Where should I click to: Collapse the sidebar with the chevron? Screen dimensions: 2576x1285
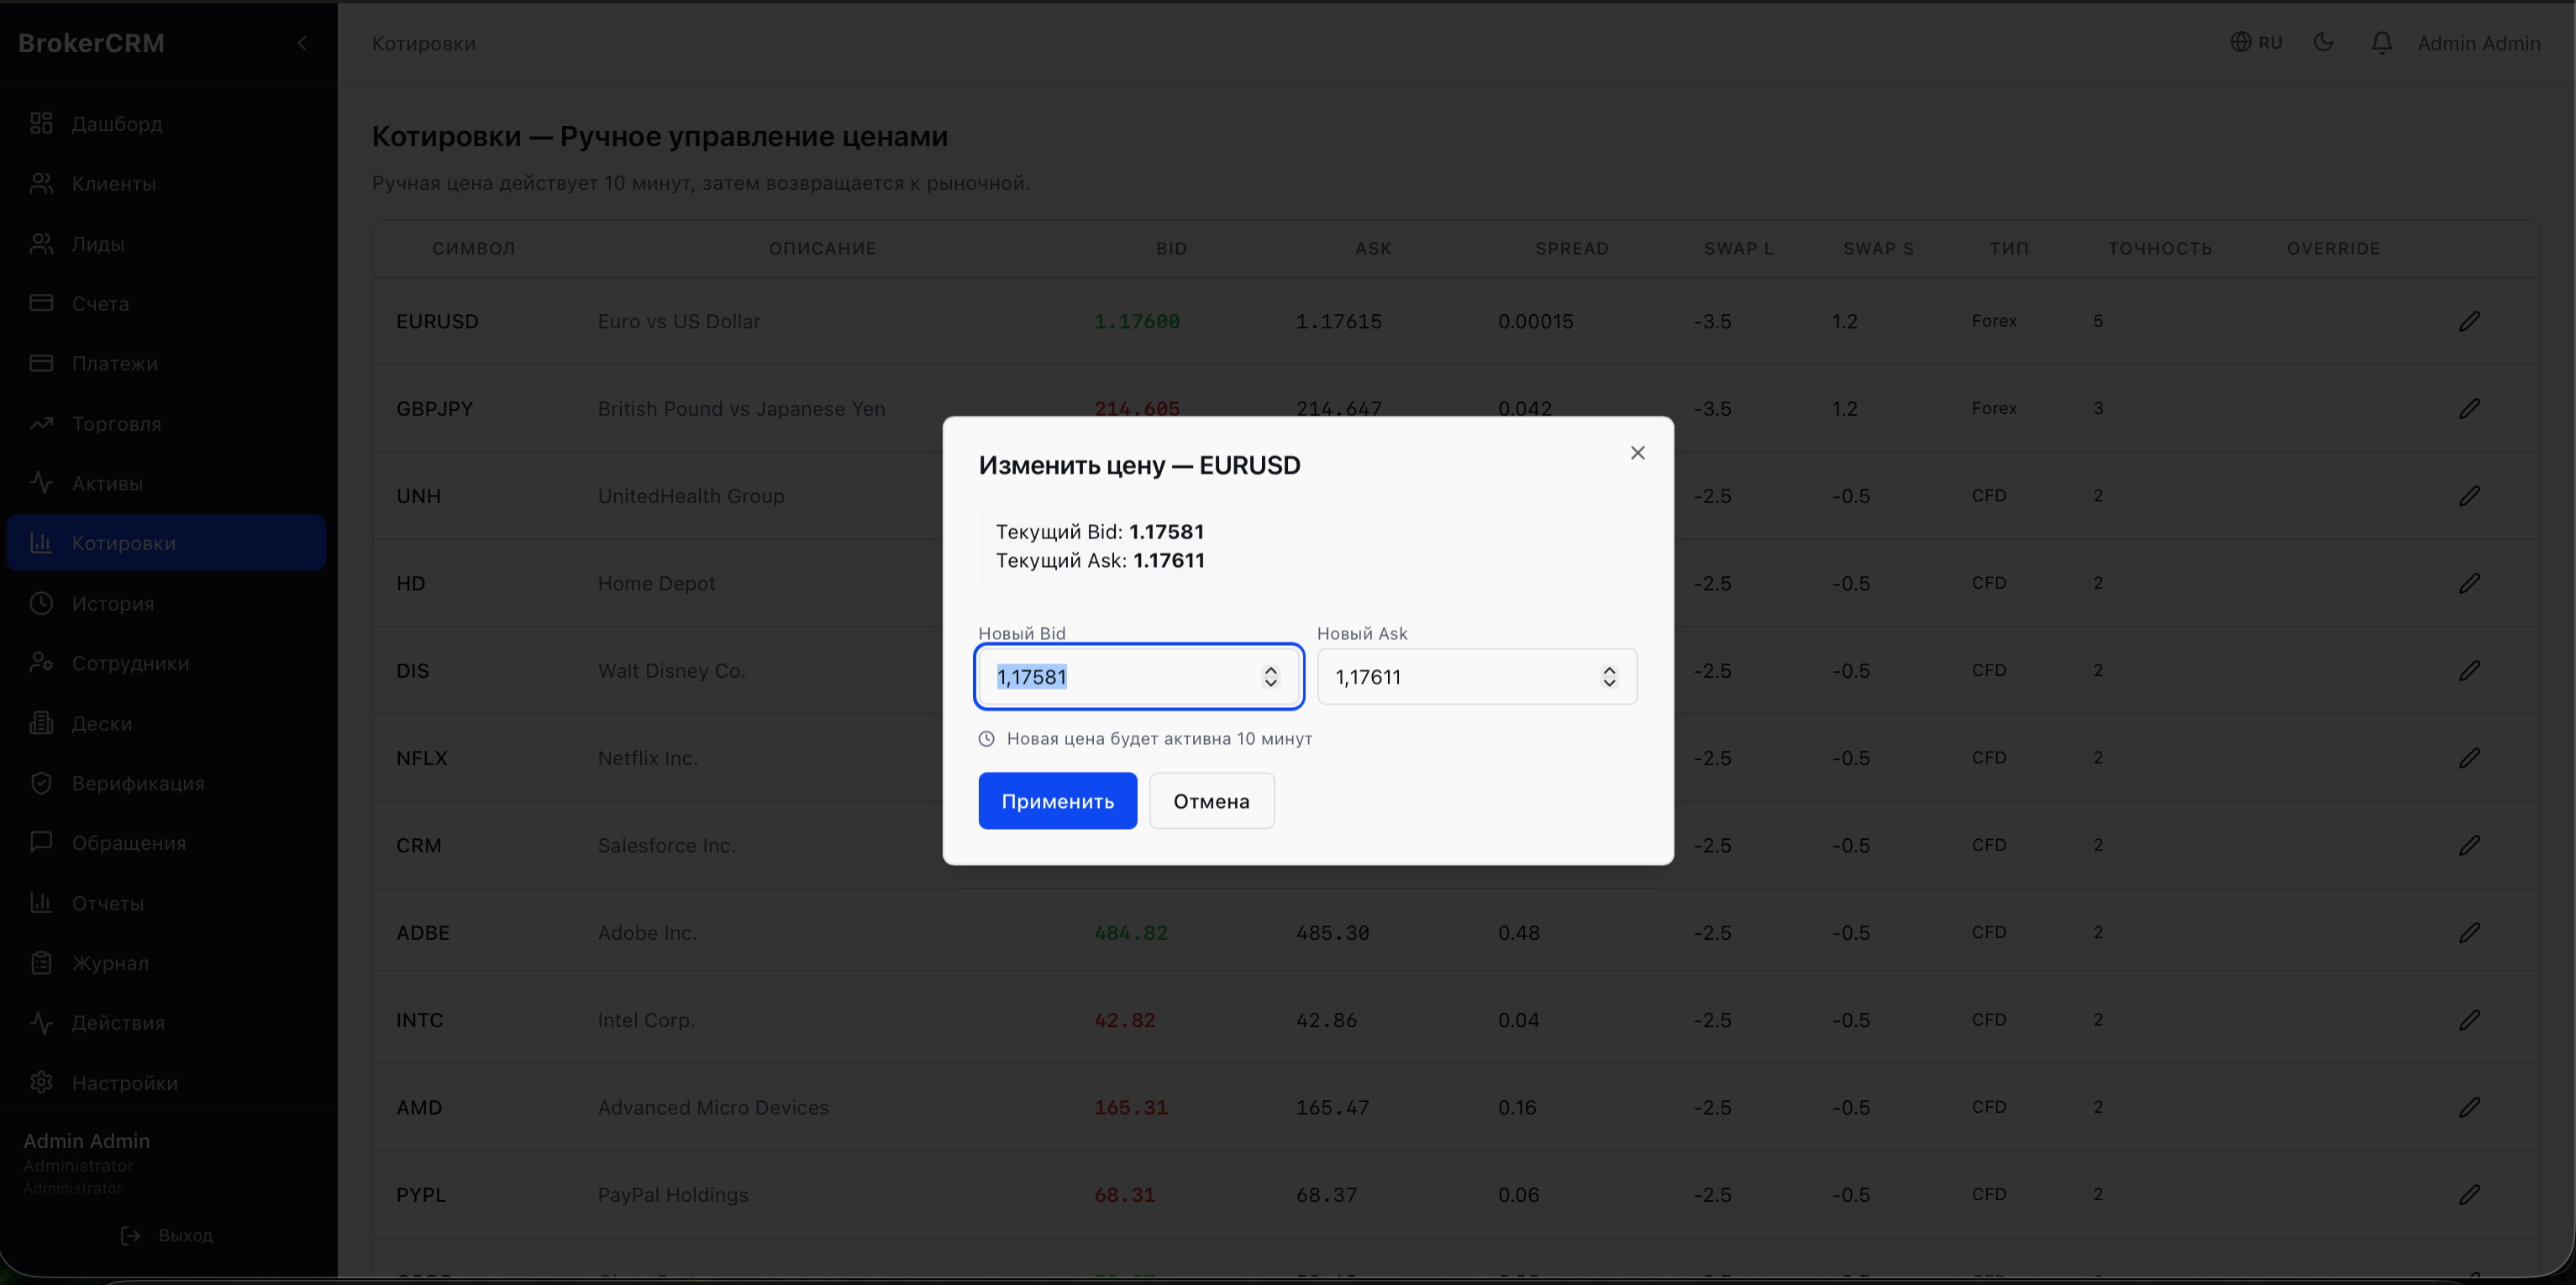[x=302, y=43]
